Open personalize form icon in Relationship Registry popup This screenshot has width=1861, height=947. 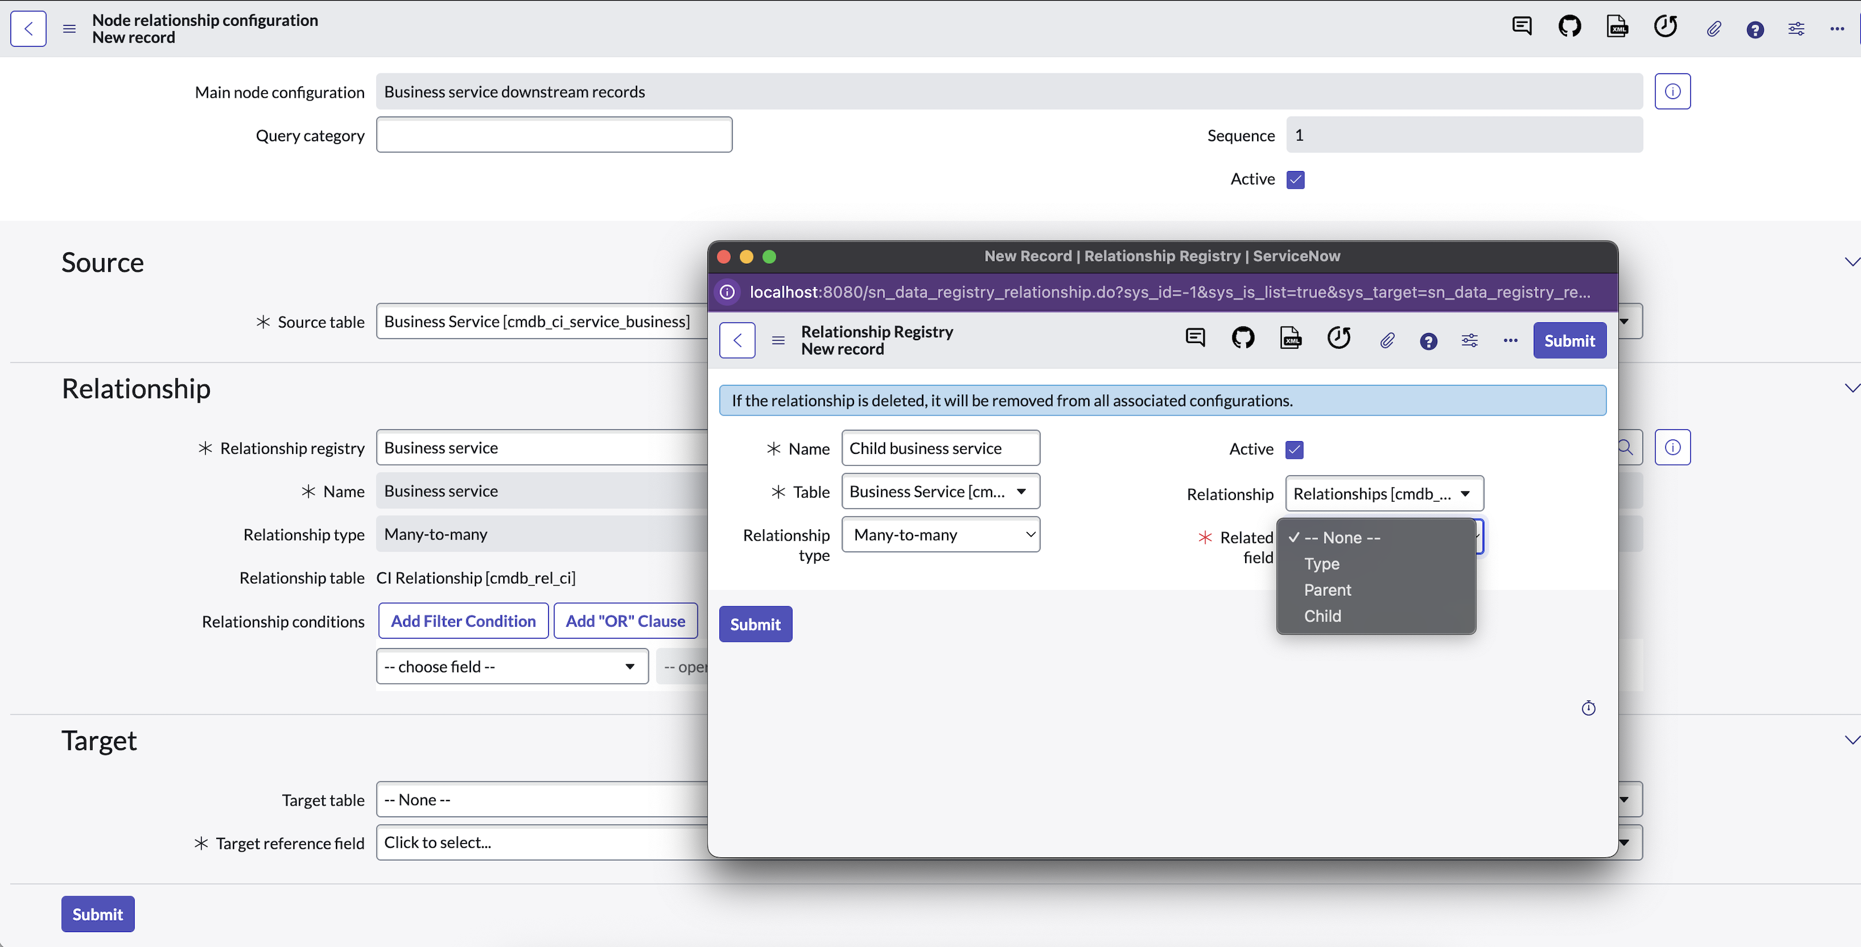tap(1469, 341)
